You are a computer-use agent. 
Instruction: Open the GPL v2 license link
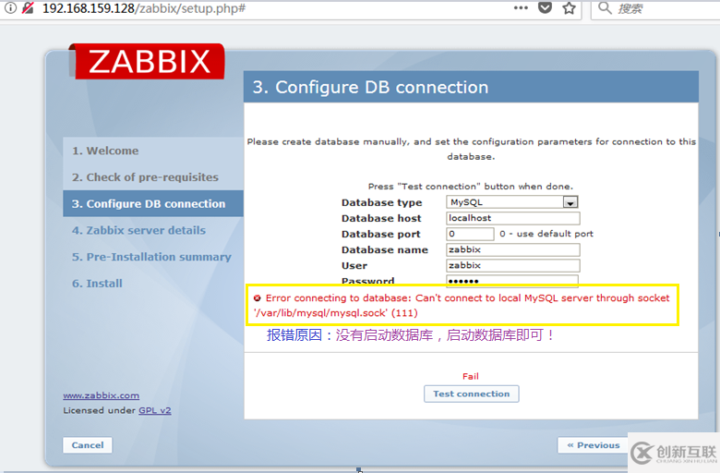pos(155,410)
